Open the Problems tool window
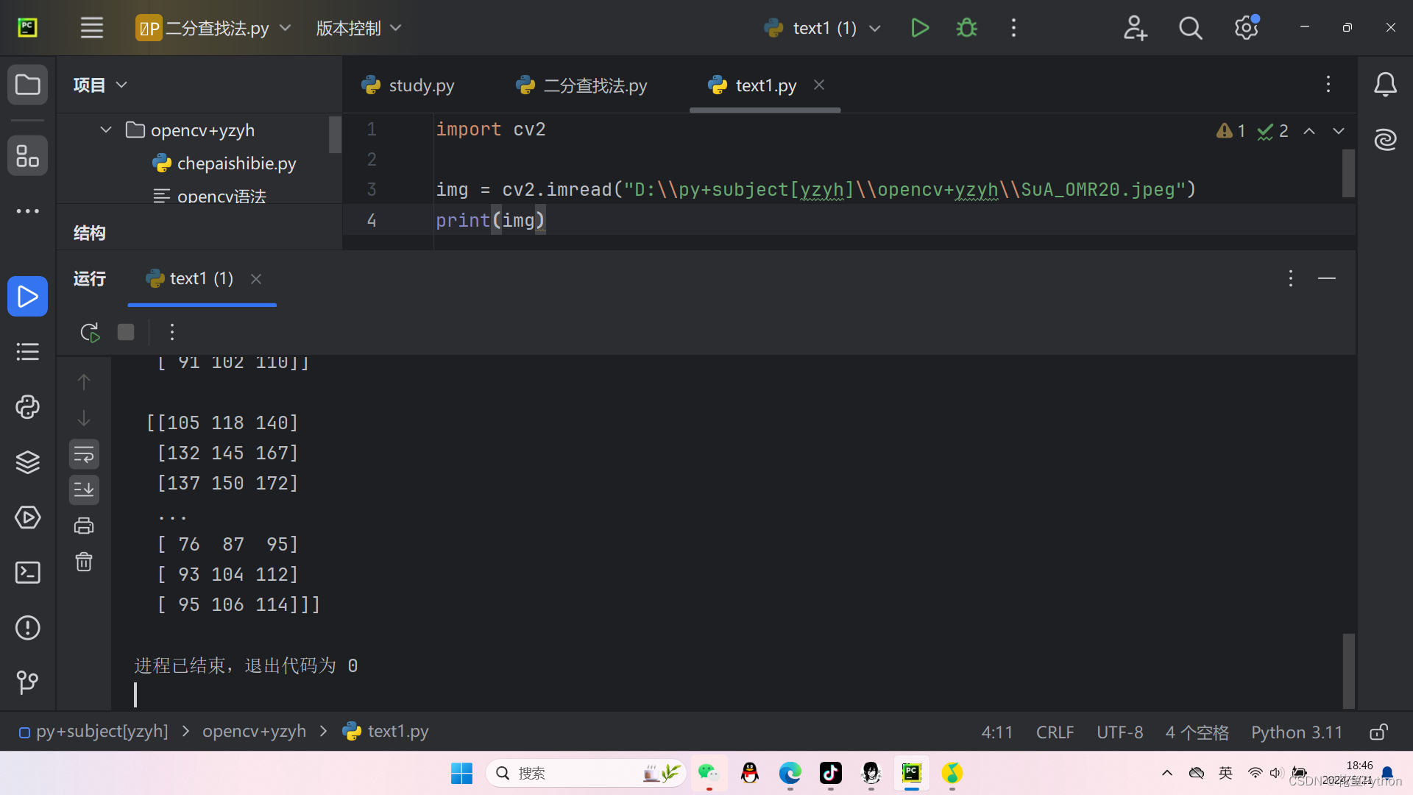 (x=27, y=628)
